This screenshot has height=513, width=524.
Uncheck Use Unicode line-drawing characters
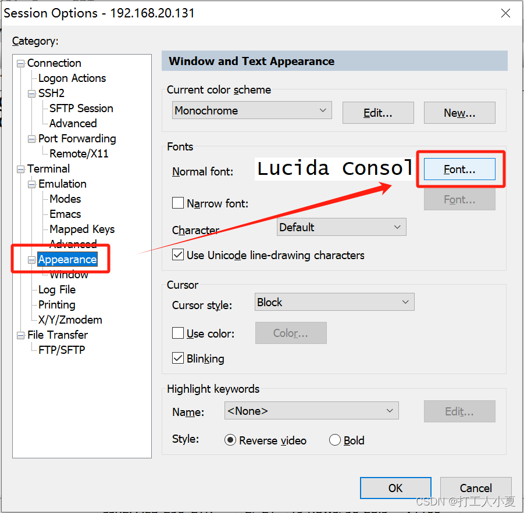177,255
